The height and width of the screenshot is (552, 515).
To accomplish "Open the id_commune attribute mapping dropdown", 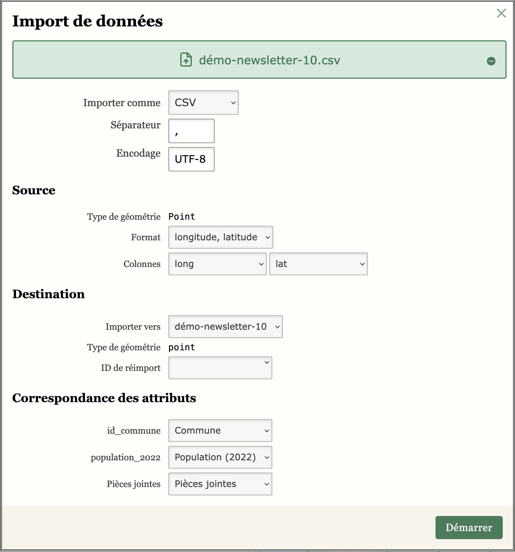I will [220, 430].
